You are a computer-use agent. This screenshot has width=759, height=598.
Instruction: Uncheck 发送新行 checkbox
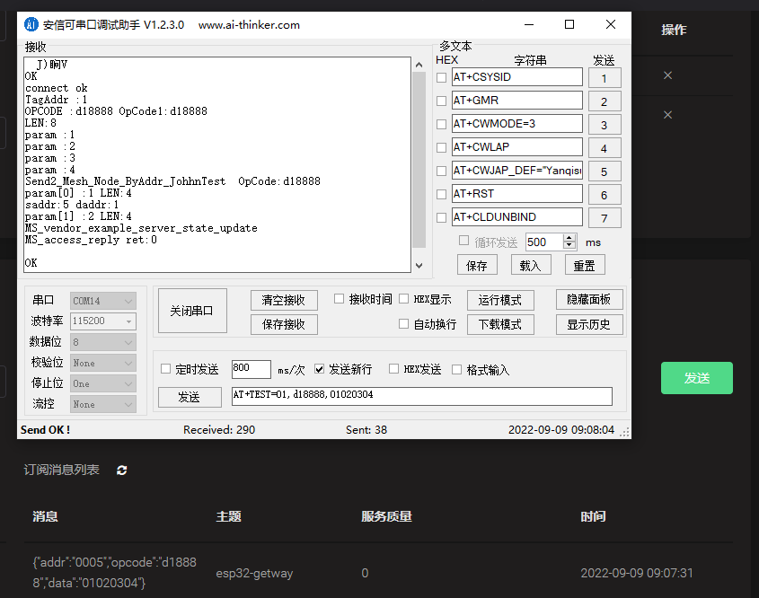319,369
